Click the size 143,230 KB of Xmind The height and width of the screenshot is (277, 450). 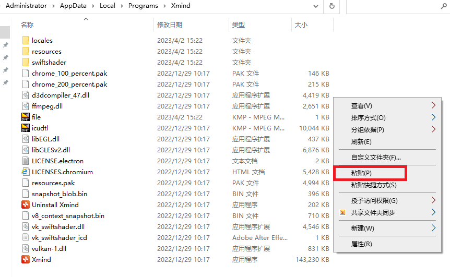[312, 259]
